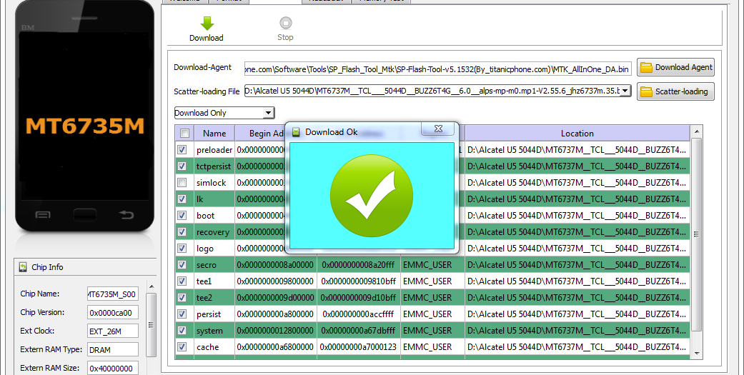Expand the Scatter-loading File path dropdown
This screenshot has width=744, height=375.
pyautogui.click(x=625, y=91)
